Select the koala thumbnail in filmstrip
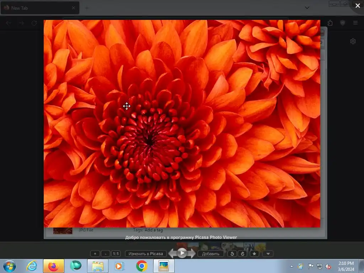Viewport: 364px width, 273px height. click(x=227, y=246)
